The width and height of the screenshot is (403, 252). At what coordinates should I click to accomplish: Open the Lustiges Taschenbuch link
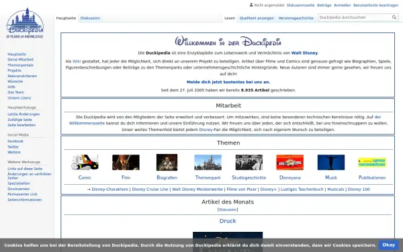point(302,190)
